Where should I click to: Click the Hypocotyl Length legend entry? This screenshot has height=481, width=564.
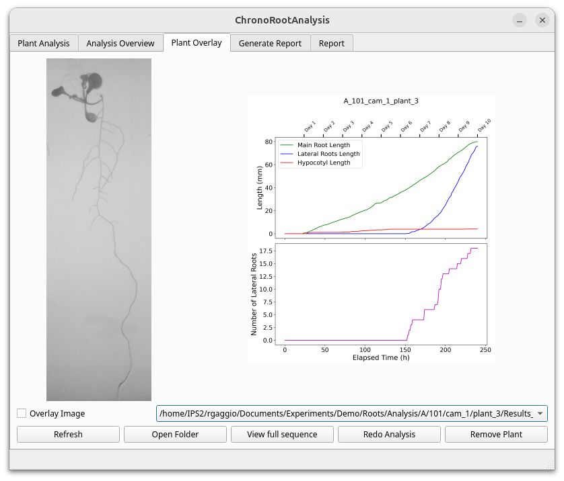pos(323,163)
